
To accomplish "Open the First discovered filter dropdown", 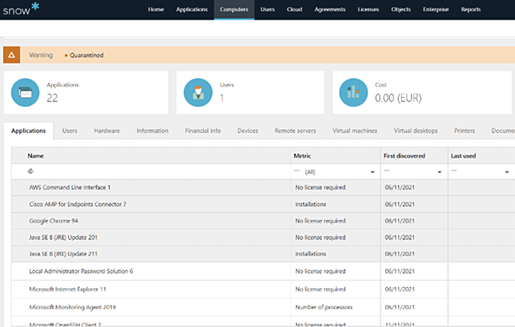I will [439, 172].
